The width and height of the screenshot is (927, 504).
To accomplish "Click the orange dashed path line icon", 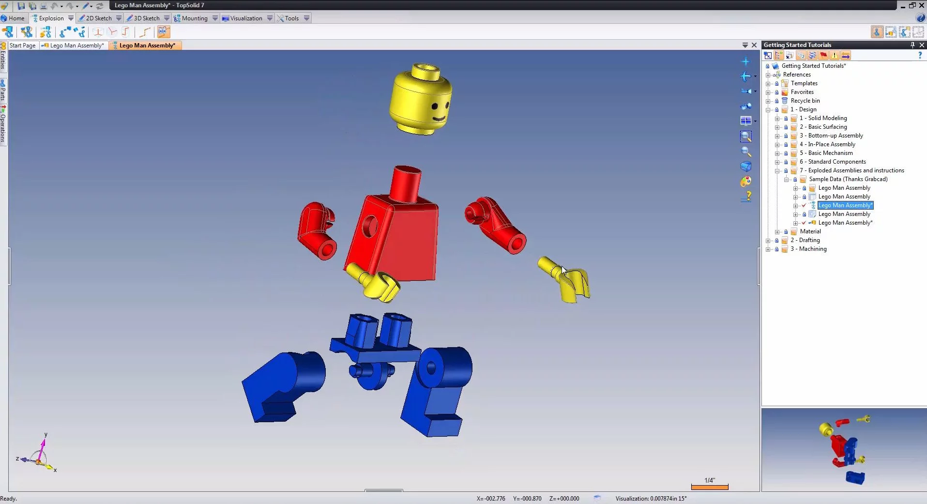I will [x=145, y=32].
